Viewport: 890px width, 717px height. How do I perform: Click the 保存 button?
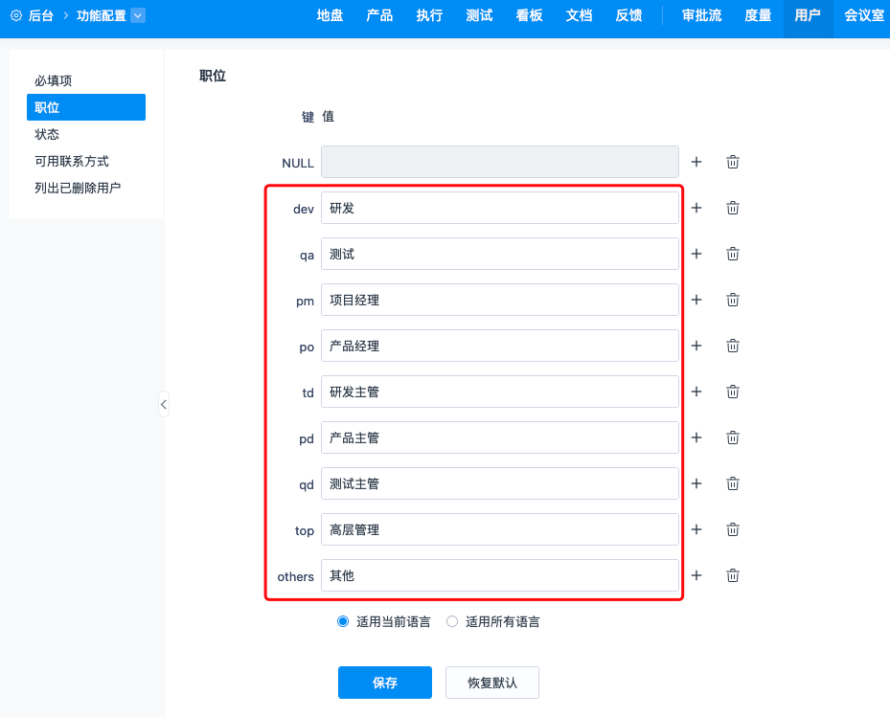tap(385, 683)
